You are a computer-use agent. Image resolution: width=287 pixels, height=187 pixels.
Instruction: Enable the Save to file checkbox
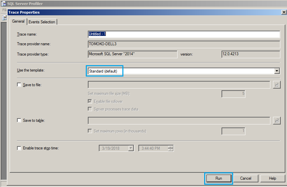pos(19,85)
